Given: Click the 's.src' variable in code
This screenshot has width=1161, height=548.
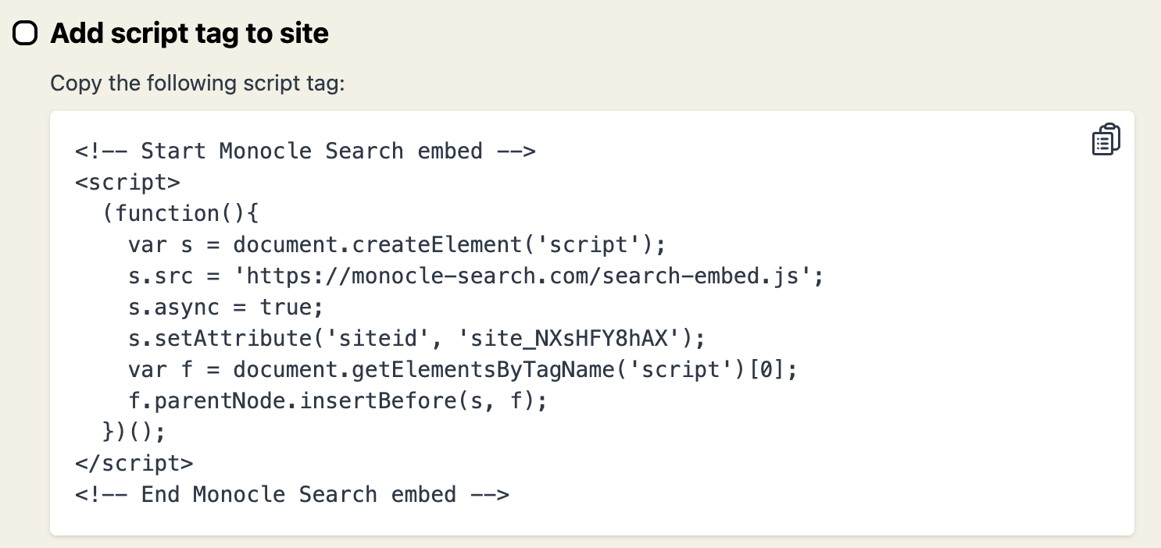Looking at the screenshot, I should click(x=161, y=276).
